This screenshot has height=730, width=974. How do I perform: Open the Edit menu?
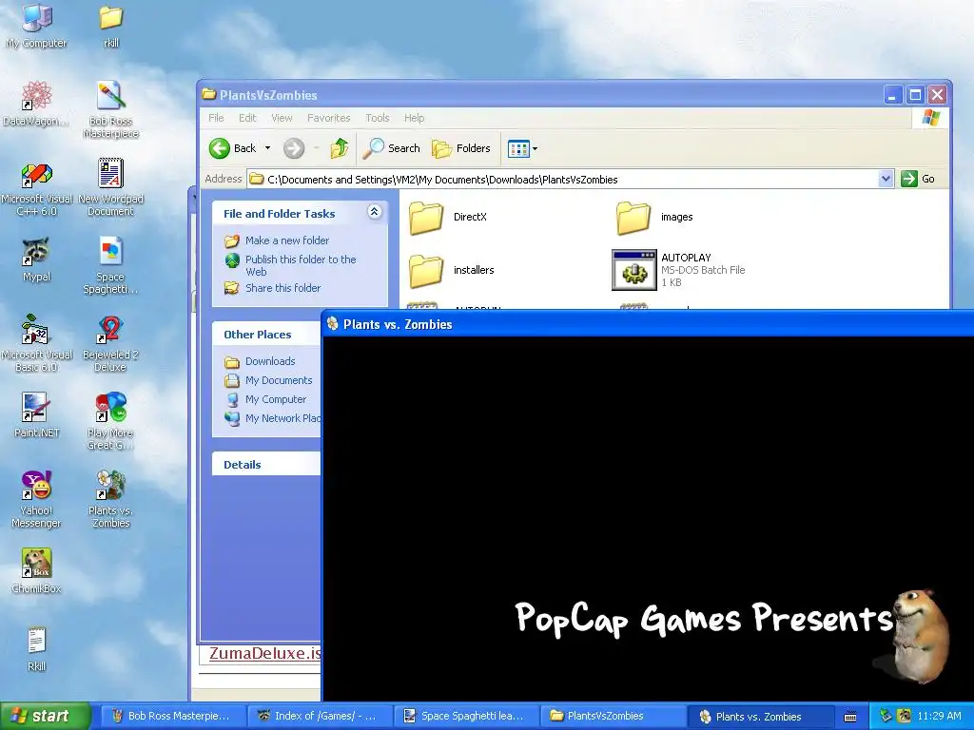point(247,118)
